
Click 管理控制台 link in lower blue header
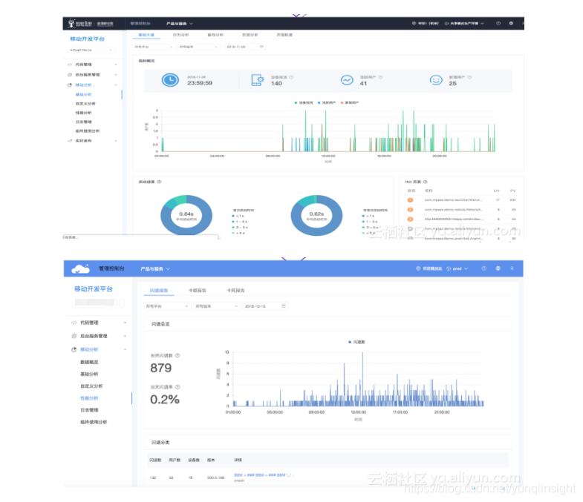[111, 268]
